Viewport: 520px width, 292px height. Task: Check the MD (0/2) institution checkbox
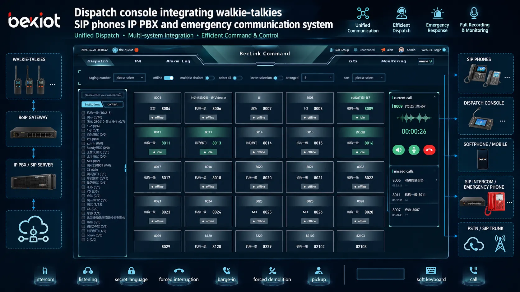coord(83,161)
